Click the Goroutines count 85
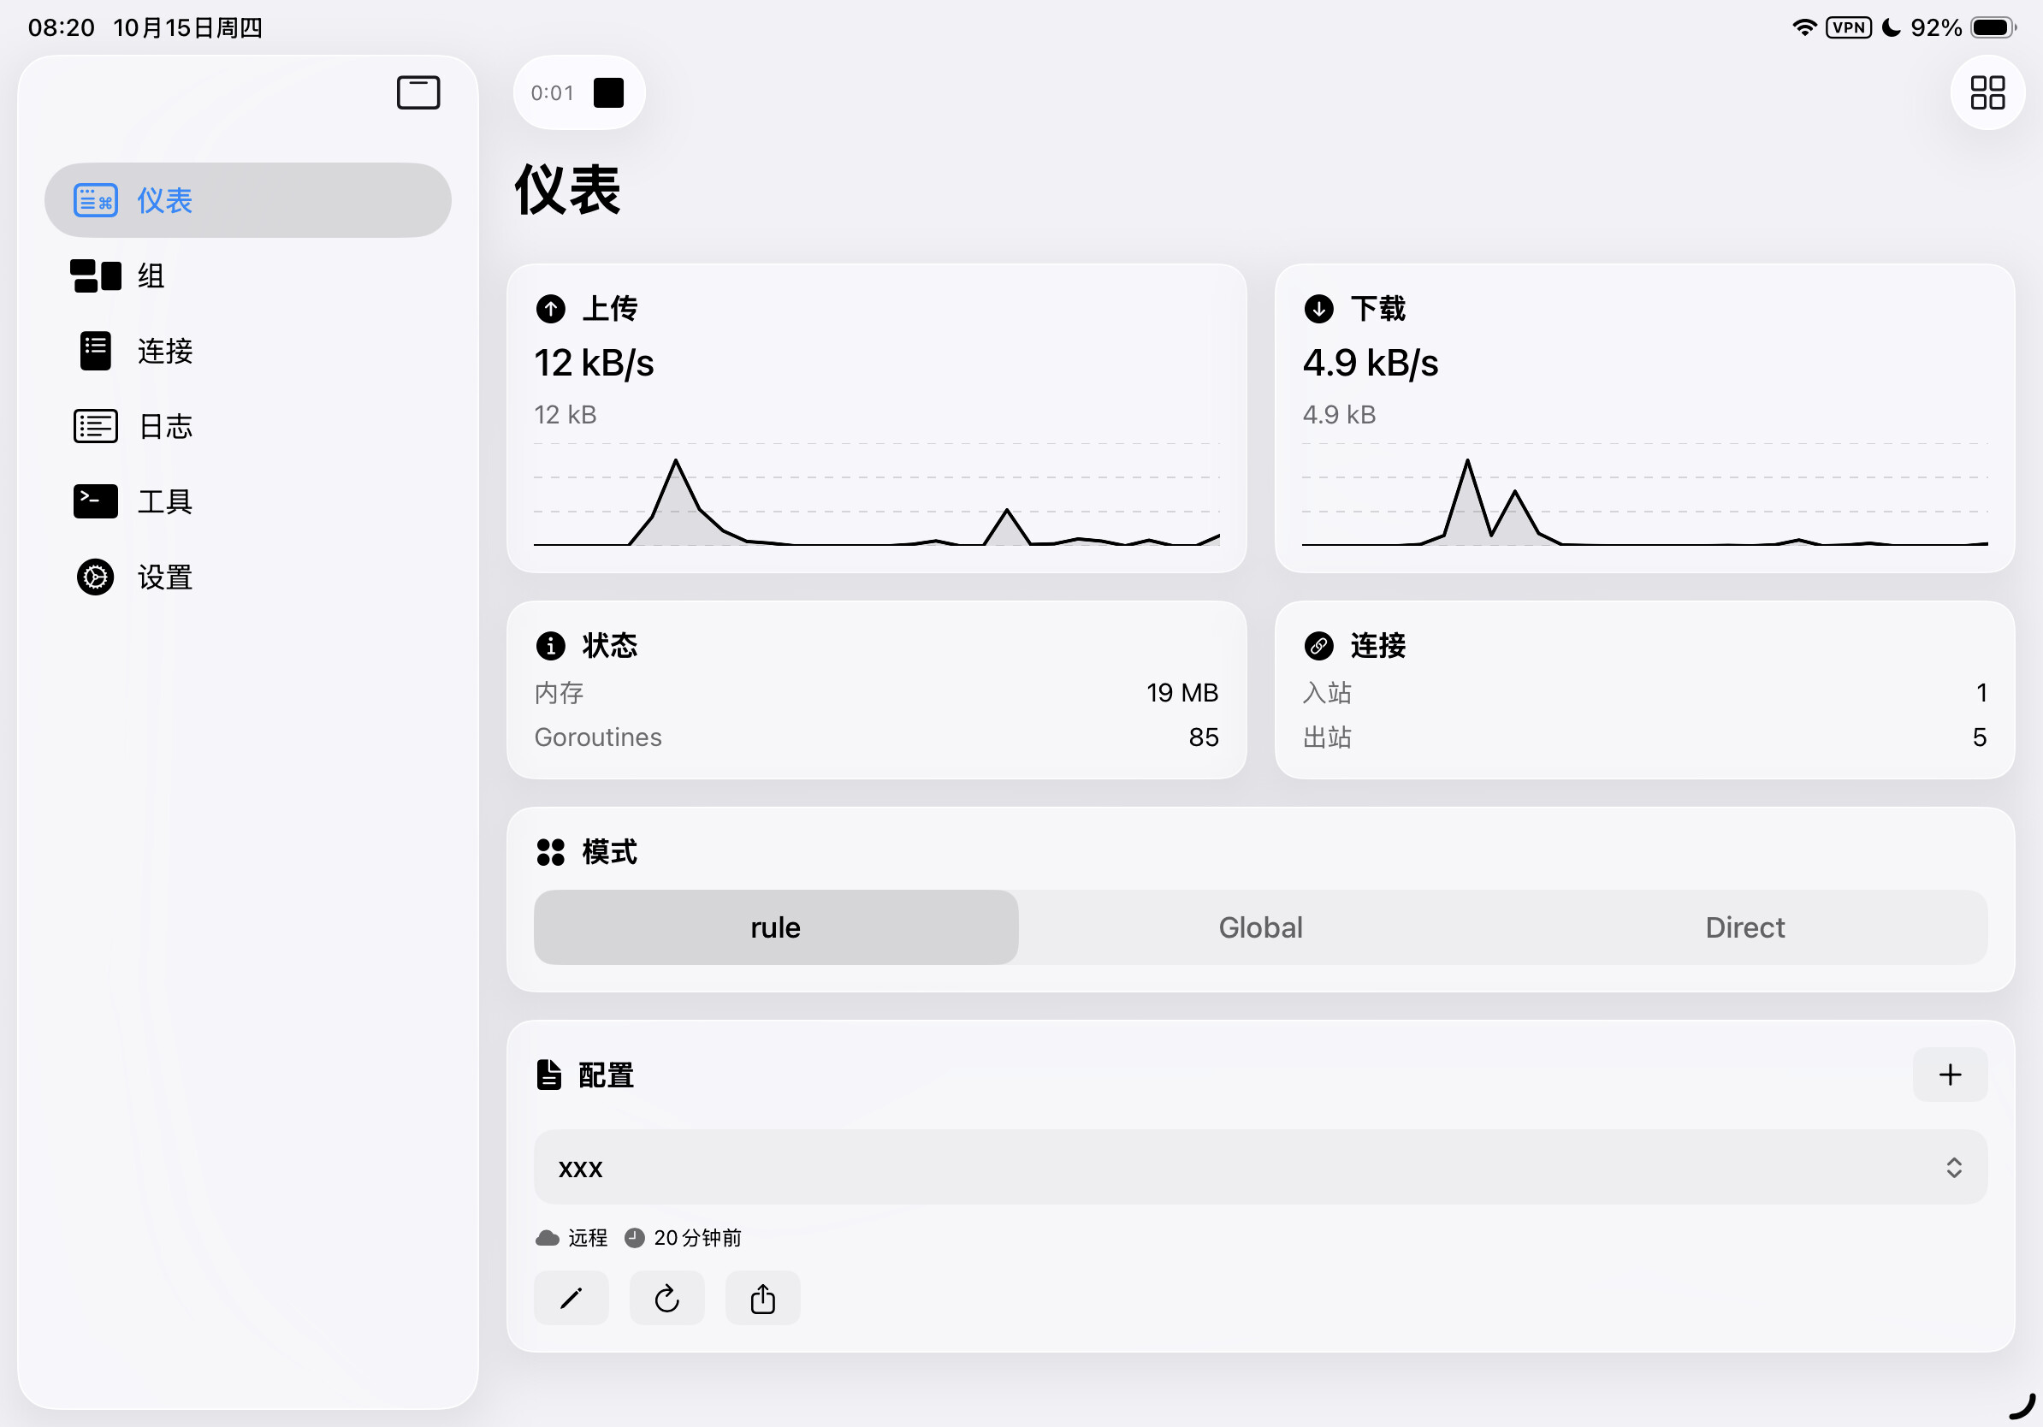This screenshot has height=1427, width=2043. point(1203,737)
